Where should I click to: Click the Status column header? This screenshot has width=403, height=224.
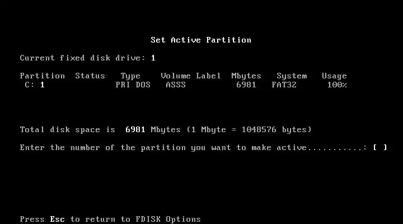coord(90,76)
